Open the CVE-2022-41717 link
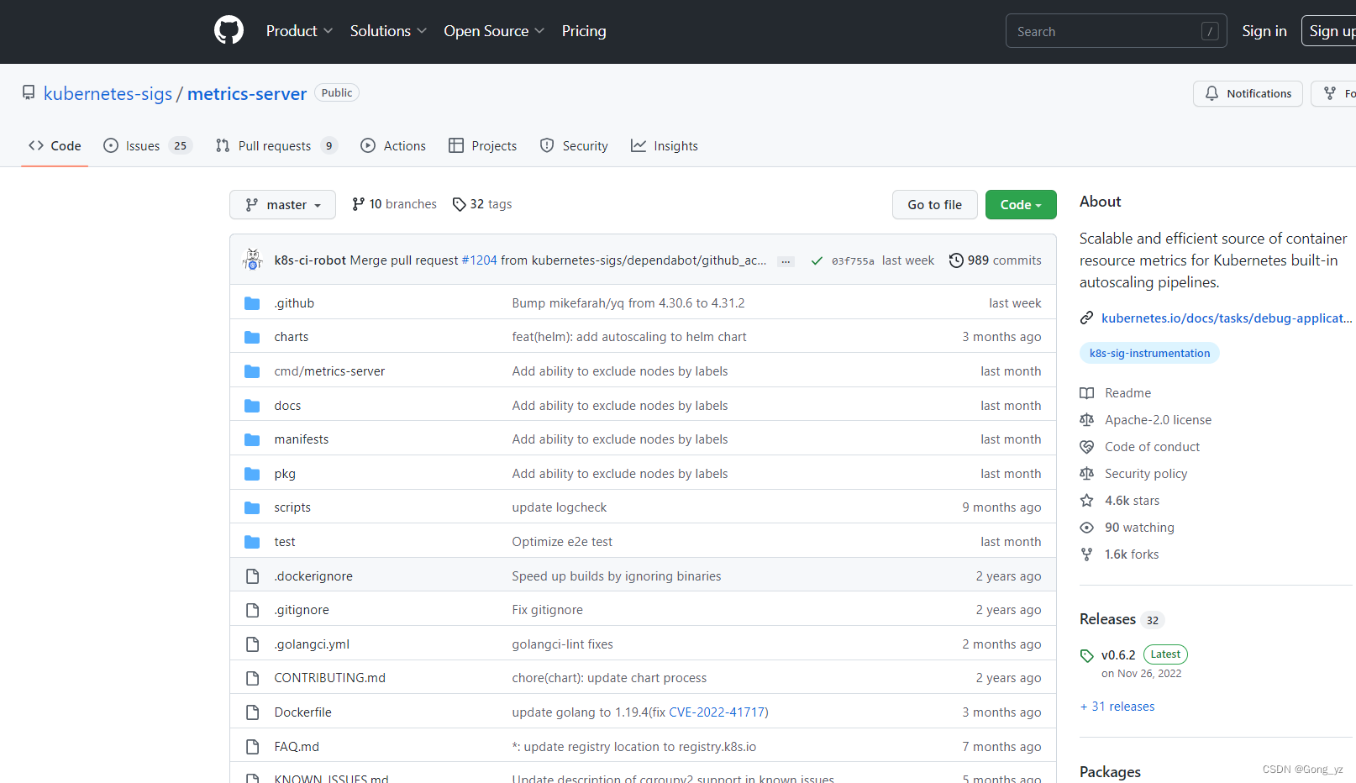Viewport: 1356px width, 783px height. point(717,712)
